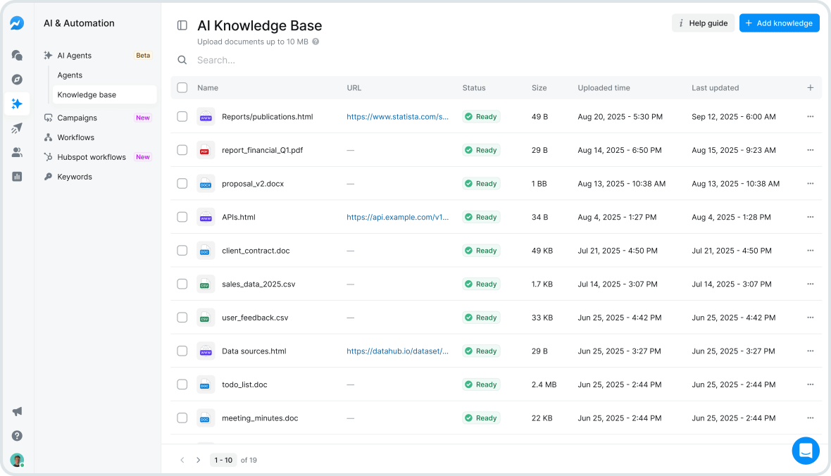Open more options for proposal_v2.docx
This screenshot has width=831, height=476.
[x=811, y=183]
